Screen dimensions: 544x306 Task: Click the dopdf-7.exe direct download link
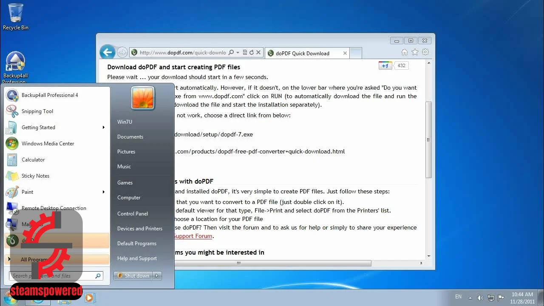pyautogui.click(x=213, y=134)
